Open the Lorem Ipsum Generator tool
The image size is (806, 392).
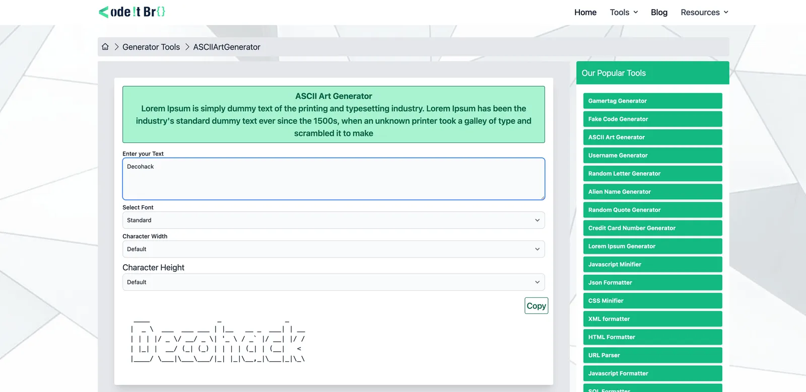652,246
